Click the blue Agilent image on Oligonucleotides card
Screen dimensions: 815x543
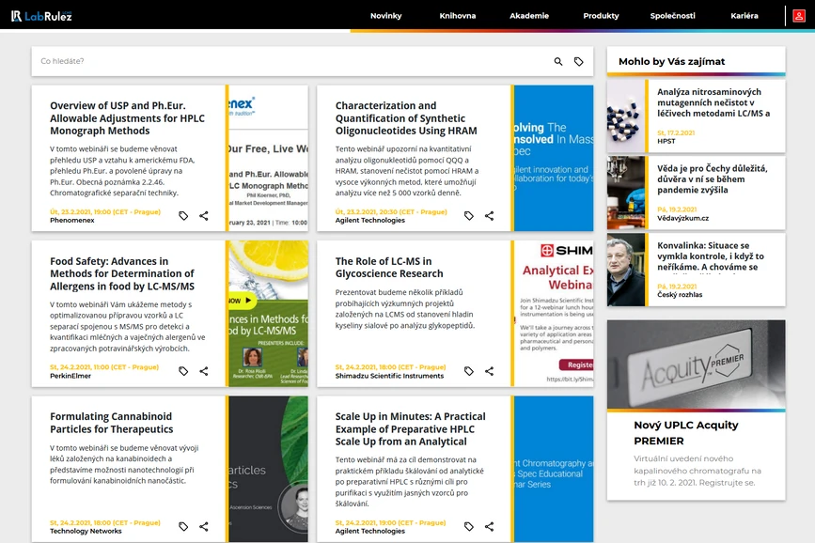(554, 158)
